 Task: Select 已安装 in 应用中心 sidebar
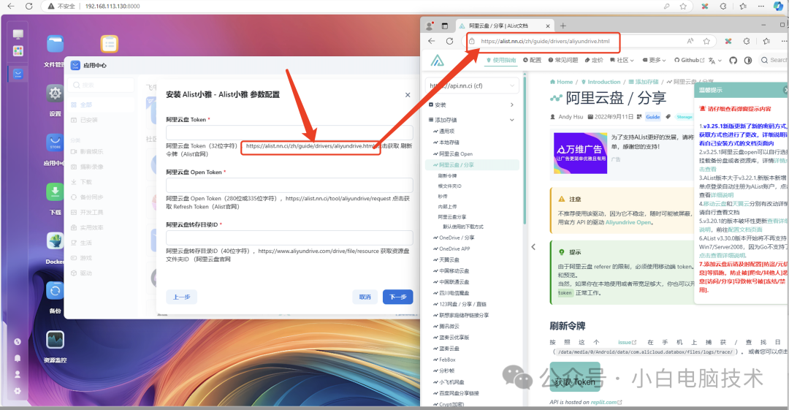[x=88, y=120]
